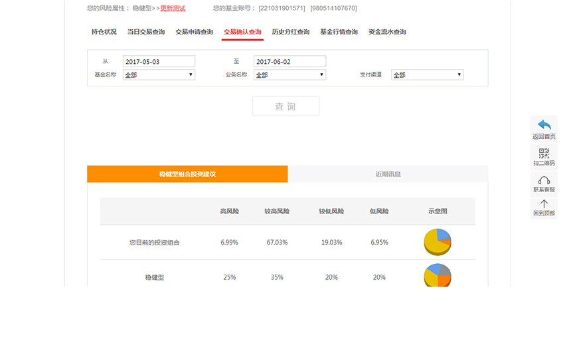The width and height of the screenshot is (575, 361).
Task: Open 基金行情查询 tab
Action: click(339, 32)
